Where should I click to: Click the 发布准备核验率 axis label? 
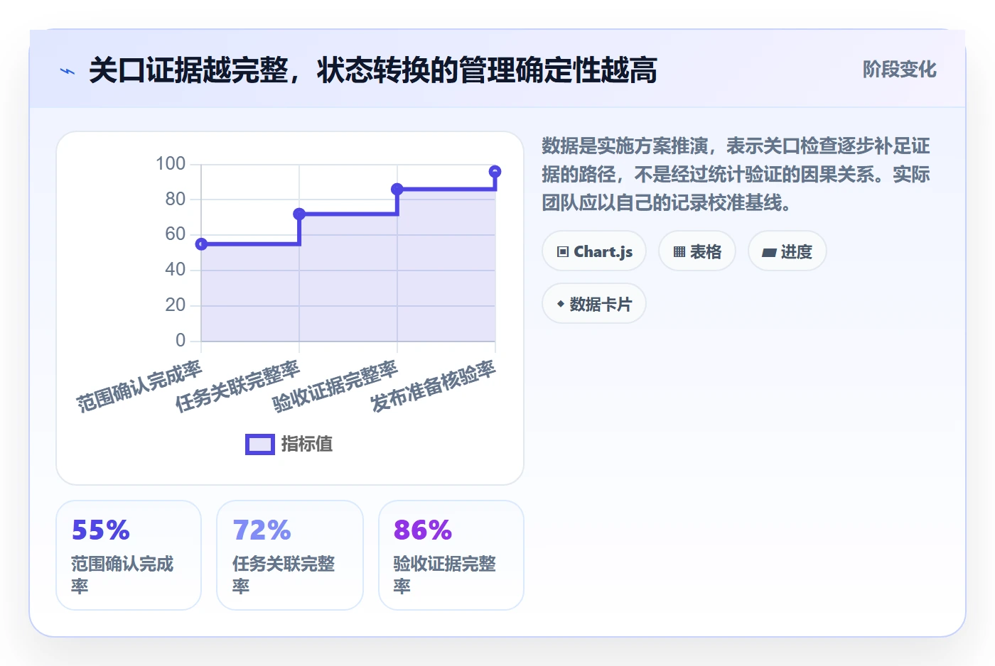pyautogui.click(x=434, y=386)
